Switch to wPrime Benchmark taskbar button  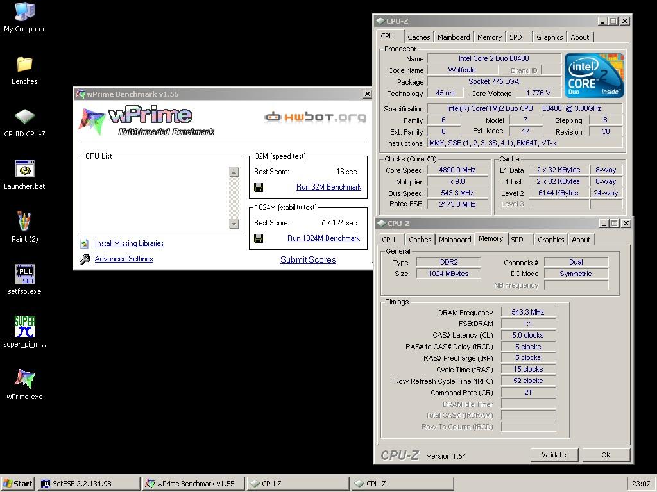[x=194, y=484]
